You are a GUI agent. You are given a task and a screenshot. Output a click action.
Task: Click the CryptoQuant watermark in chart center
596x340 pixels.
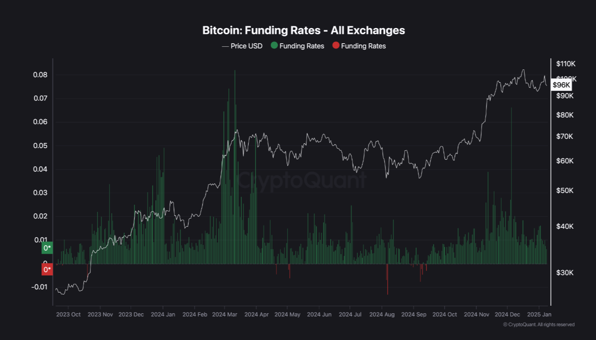[x=303, y=180]
